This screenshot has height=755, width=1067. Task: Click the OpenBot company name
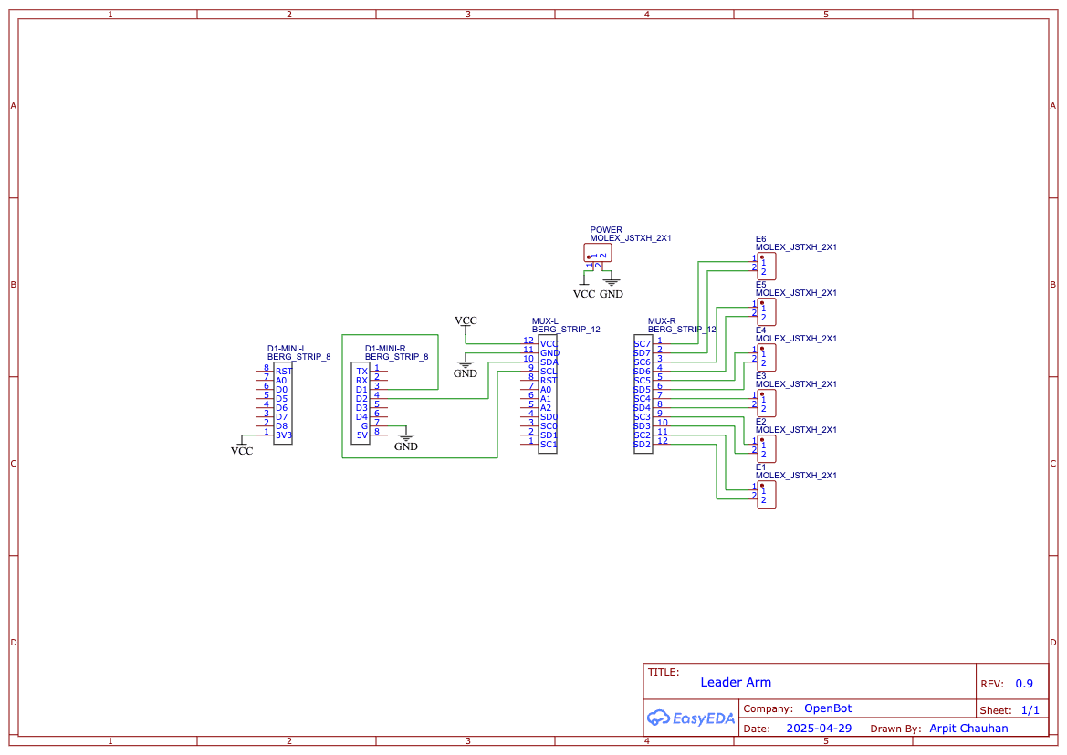pos(828,708)
